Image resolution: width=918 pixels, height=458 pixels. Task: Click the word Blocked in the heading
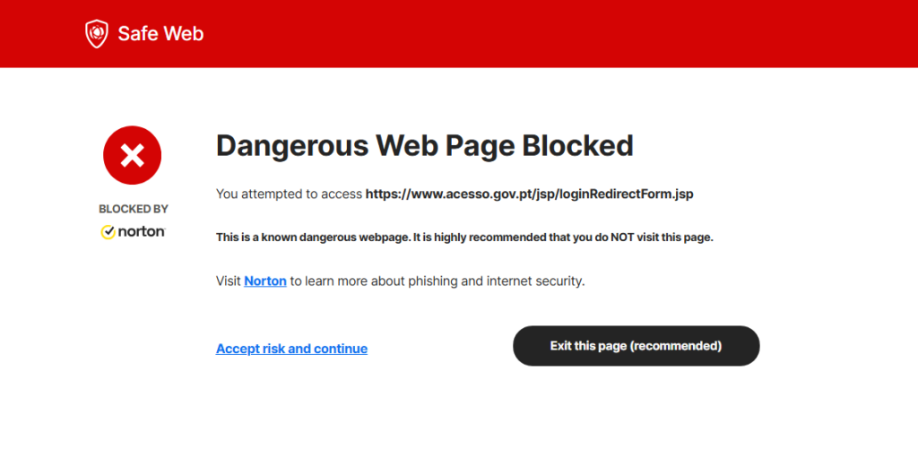(x=577, y=145)
